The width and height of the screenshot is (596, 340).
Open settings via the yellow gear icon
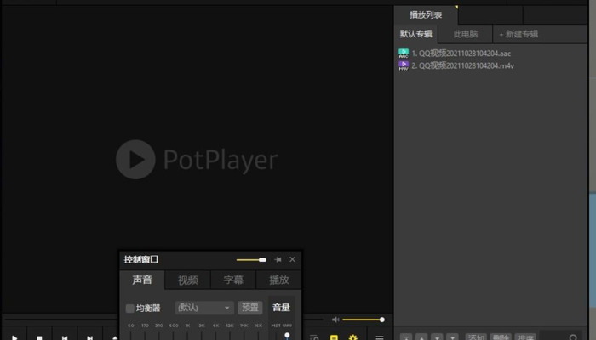pos(352,337)
